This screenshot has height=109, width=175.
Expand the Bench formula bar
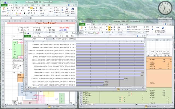(x=145, y=39)
